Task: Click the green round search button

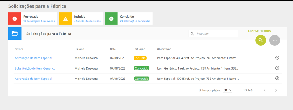Action: pos(261,40)
